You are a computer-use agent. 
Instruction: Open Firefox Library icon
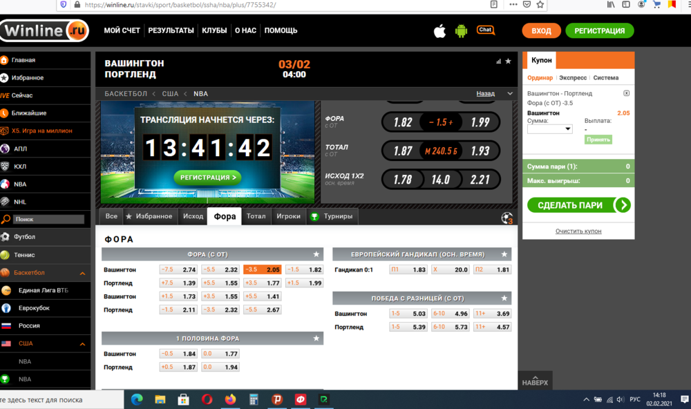coord(611,4)
